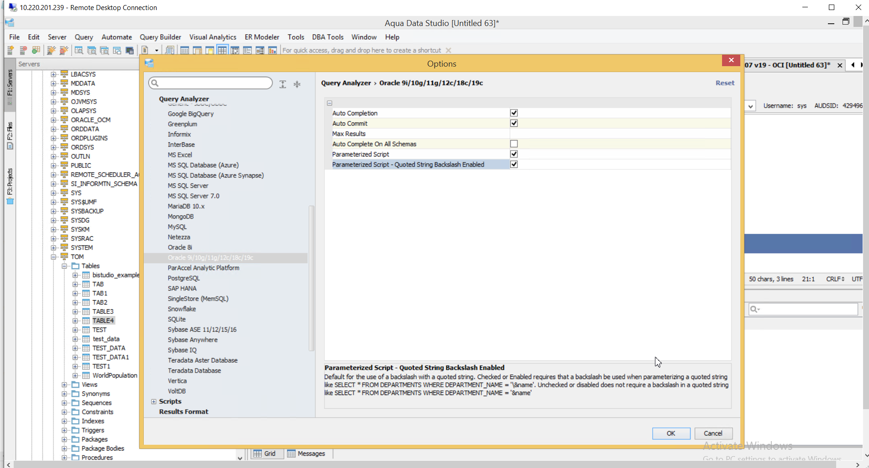Click the options list vertical scrollbar
This screenshot has width=869, height=468.
point(312,278)
